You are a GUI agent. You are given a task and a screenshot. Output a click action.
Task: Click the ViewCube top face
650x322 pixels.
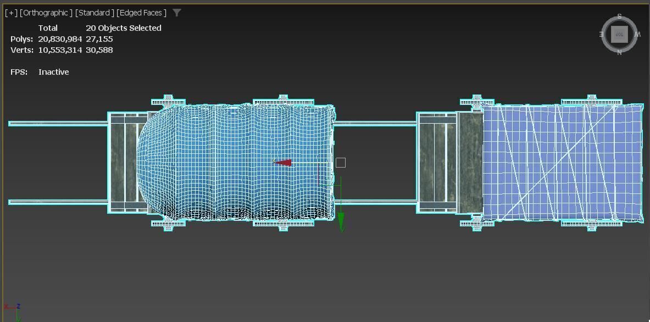pyautogui.click(x=619, y=35)
